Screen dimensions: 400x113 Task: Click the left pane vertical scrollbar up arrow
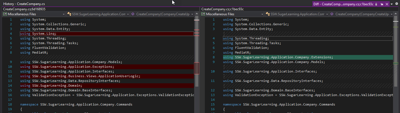(x=197, y=14)
